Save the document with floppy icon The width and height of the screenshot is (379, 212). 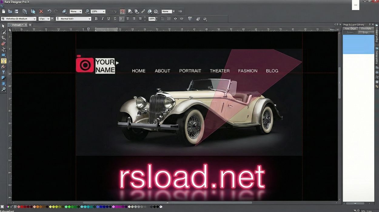17,11
